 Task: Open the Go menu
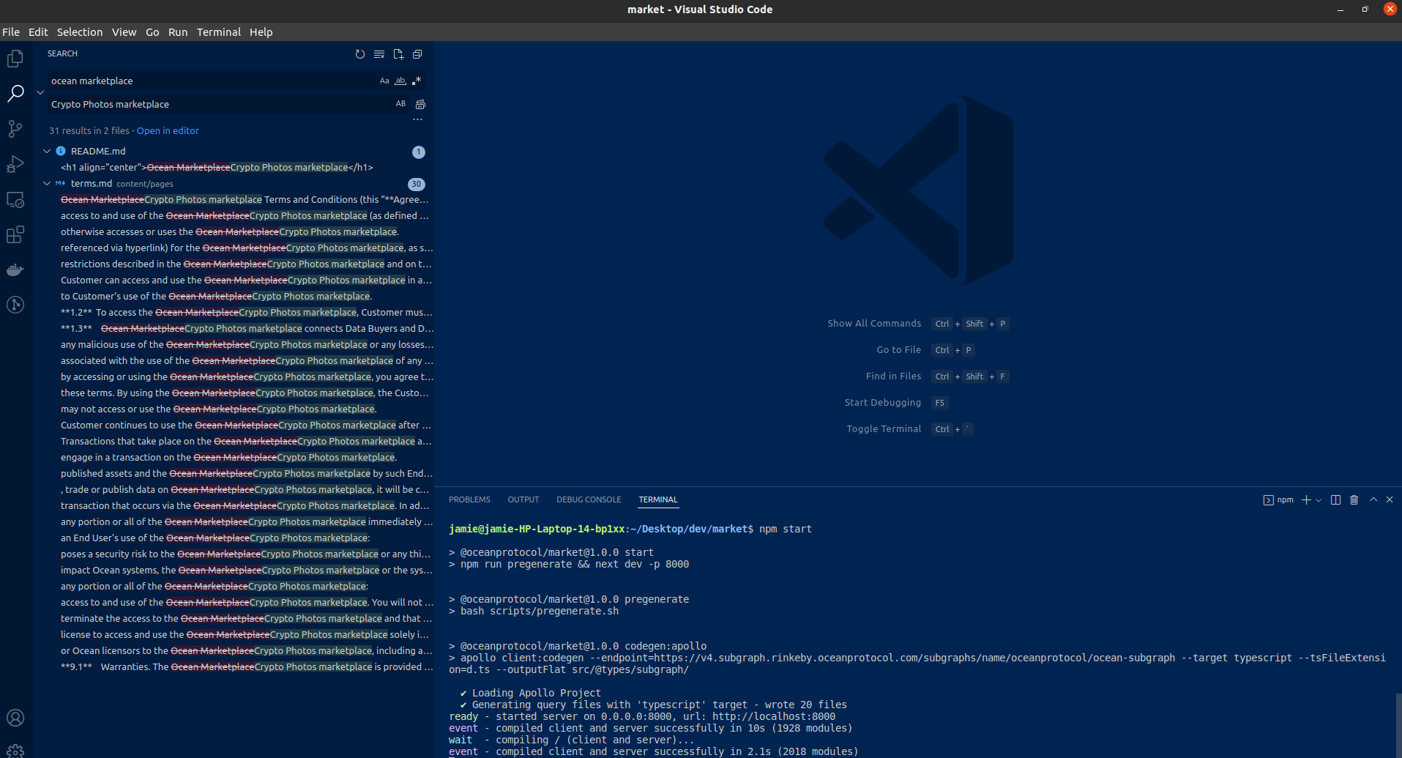point(152,31)
